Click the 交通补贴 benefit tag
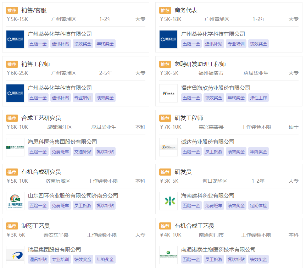This screenshot has height=271, width=306. pos(83,151)
